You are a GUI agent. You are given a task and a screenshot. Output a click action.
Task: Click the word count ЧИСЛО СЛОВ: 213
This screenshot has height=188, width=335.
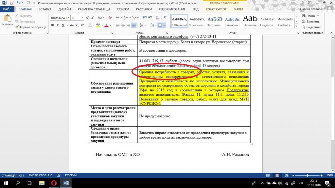click(41, 175)
